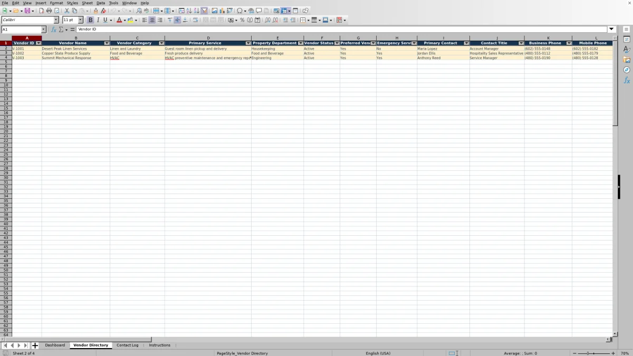Toggle Align Top vertical alignment
The width and height of the screenshot is (633, 356).
click(170, 20)
